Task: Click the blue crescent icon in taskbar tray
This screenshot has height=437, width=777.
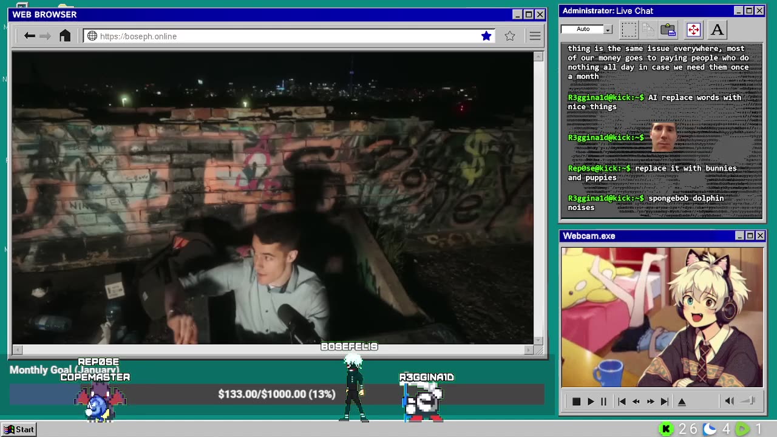Action: click(x=709, y=429)
